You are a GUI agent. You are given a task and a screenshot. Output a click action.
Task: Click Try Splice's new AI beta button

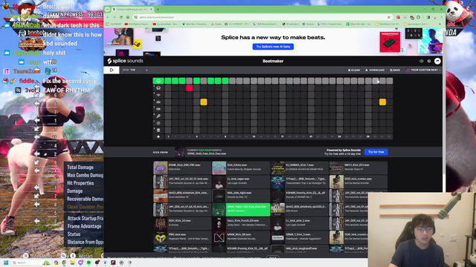(x=273, y=47)
